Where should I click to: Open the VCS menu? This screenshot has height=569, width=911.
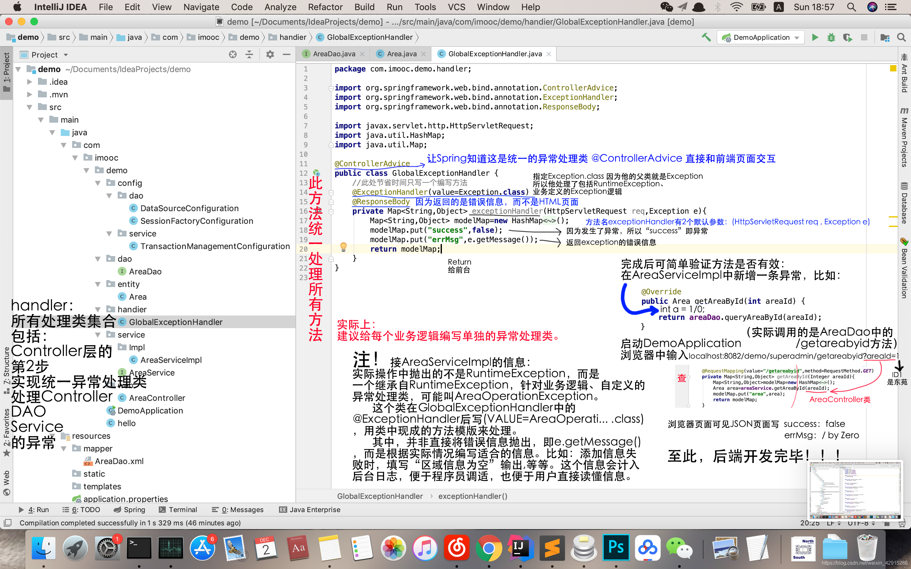(x=456, y=7)
